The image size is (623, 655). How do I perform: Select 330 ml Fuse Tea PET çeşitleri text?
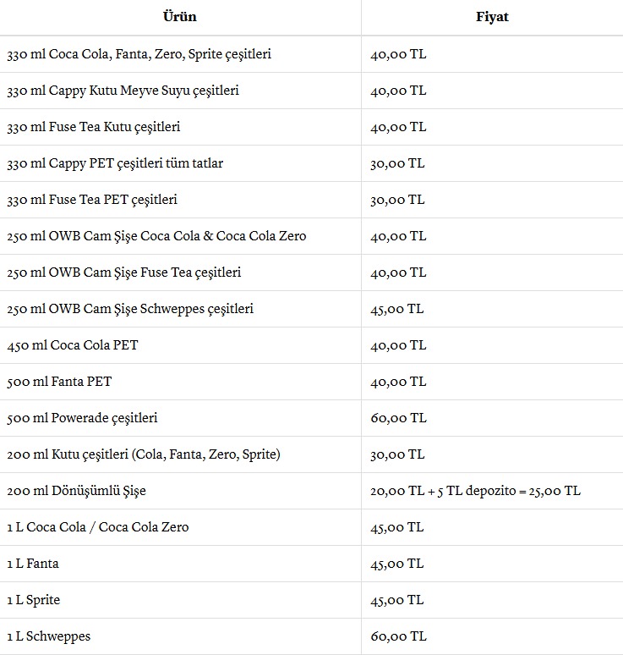pos(92,200)
